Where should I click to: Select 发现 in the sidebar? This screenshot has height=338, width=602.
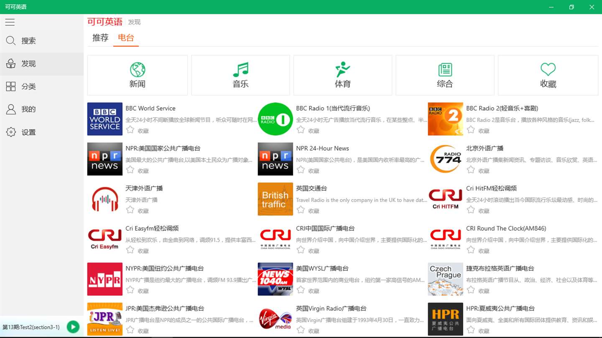(x=42, y=64)
